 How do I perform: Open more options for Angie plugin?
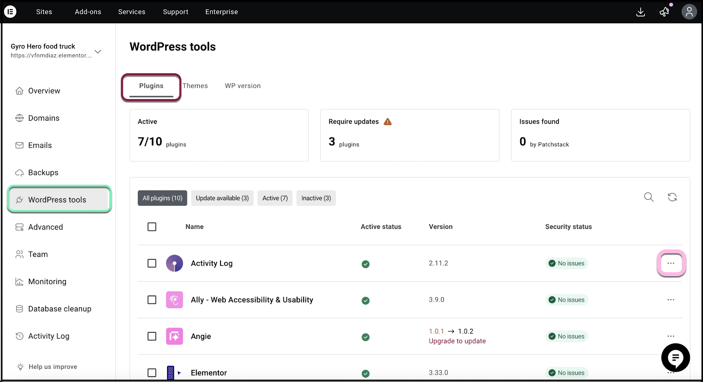pyautogui.click(x=671, y=336)
